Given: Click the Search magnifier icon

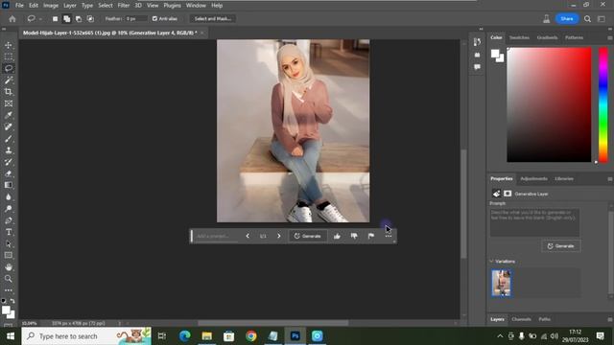Looking at the screenshot, I should click(587, 19).
